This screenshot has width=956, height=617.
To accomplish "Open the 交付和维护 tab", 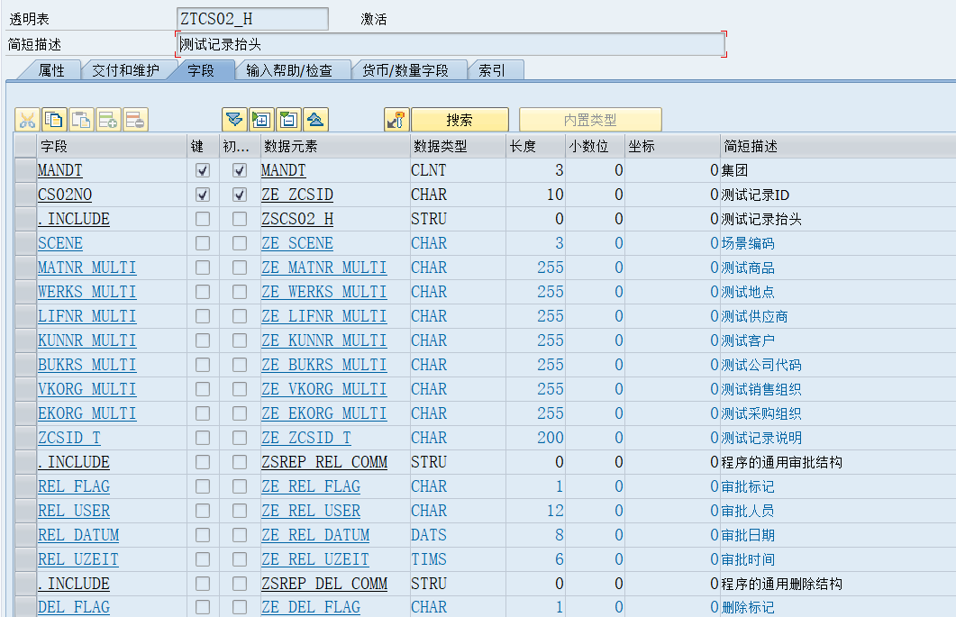I will [125, 71].
